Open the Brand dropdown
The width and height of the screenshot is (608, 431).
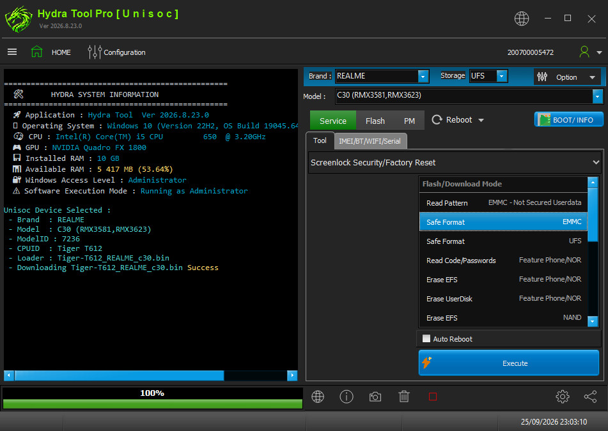click(x=423, y=76)
